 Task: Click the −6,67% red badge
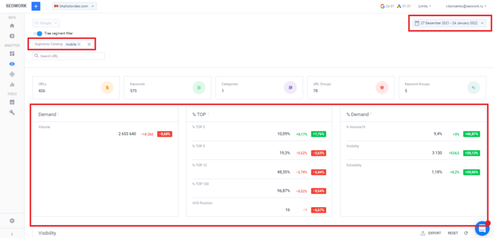(319, 210)
